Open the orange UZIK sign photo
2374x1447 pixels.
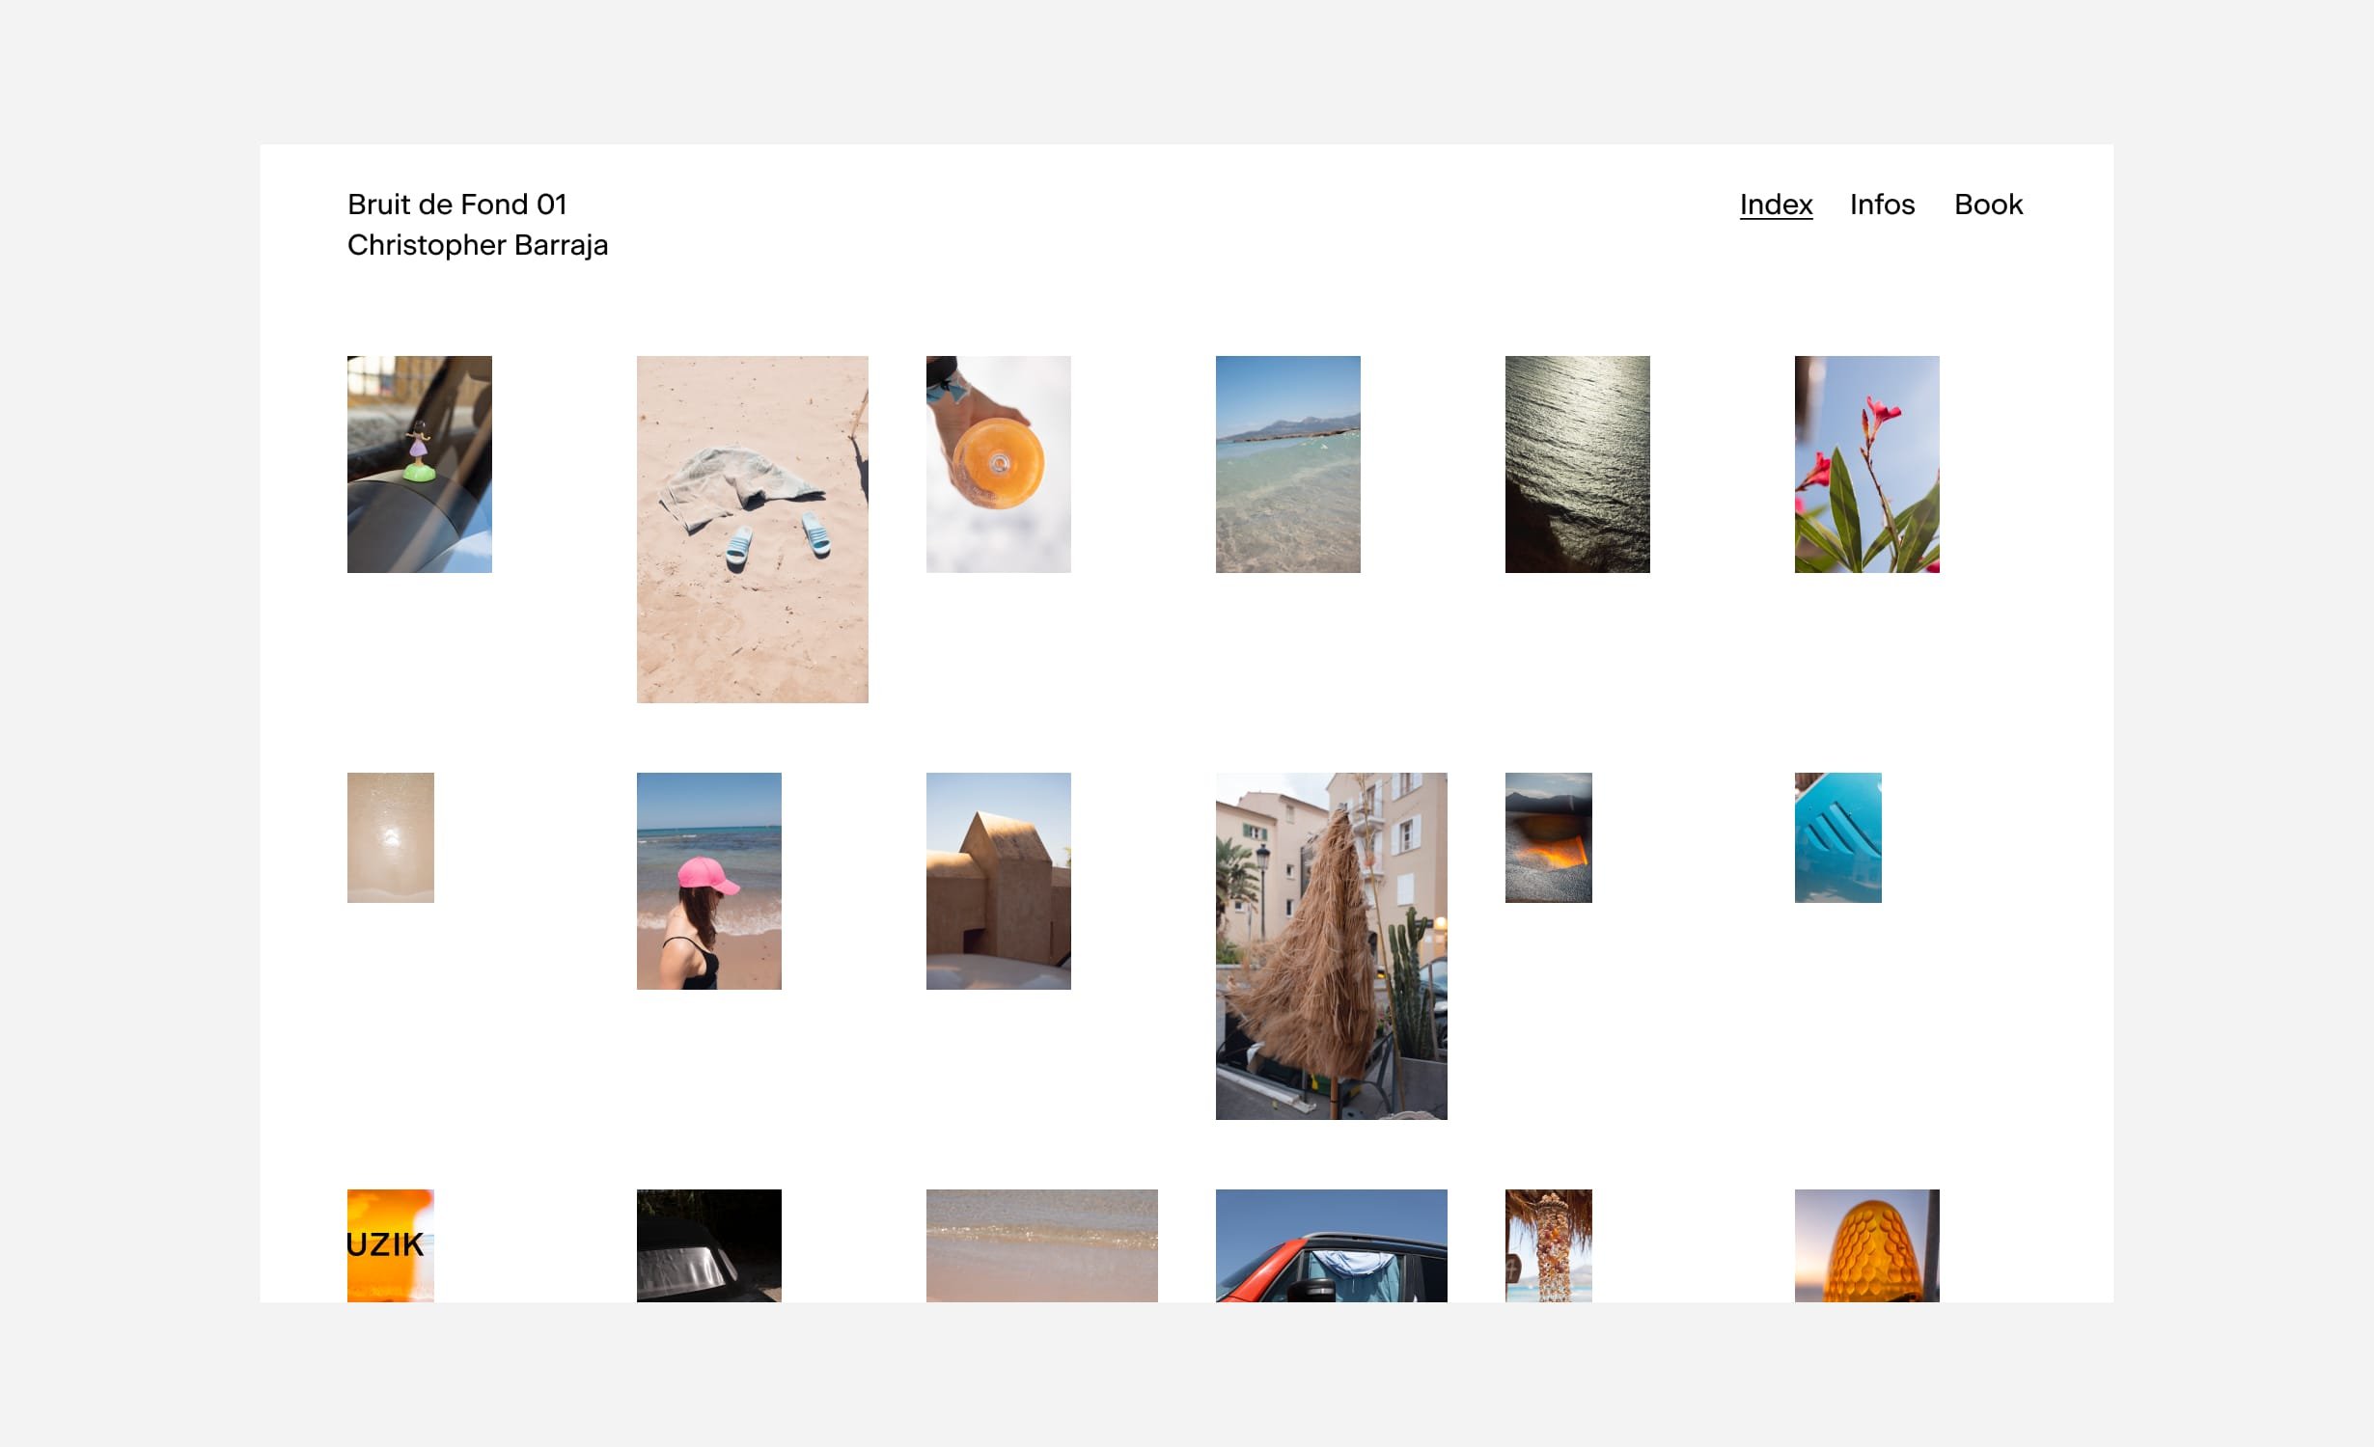pyautogui.click(x=391, y=1245)
